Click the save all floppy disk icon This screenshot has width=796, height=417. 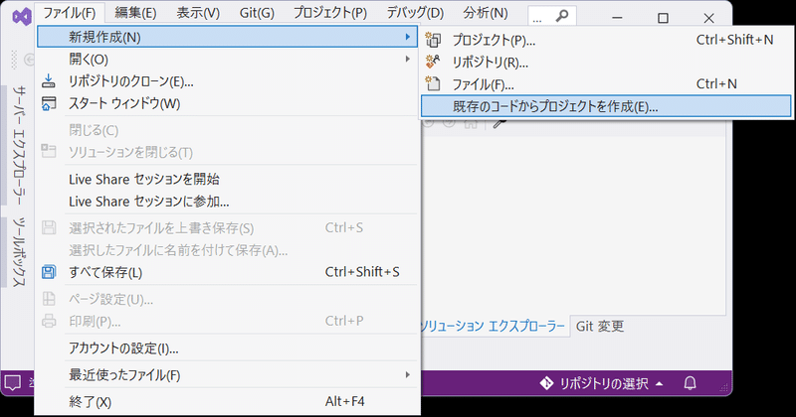click(x=48, y=272)
